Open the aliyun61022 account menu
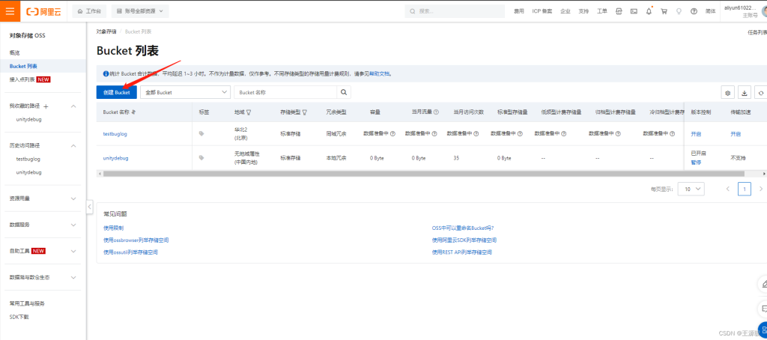Screen dimensions: 767x340 click(745, 10)
